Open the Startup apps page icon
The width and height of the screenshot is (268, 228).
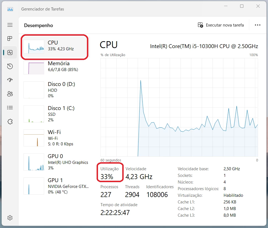(x=10, y=80)
